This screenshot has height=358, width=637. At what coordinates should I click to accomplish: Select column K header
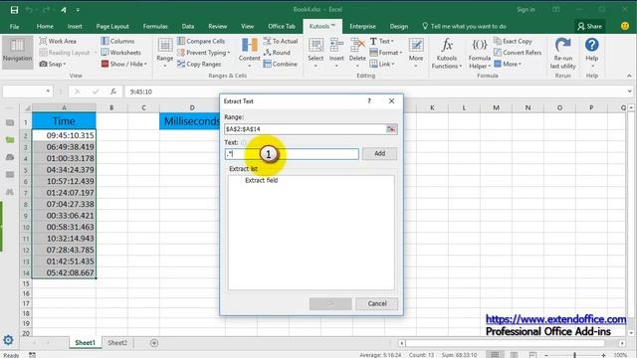click(432, 107)
